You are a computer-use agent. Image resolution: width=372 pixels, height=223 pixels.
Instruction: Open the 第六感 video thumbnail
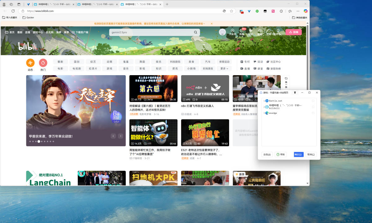(153, 88)
